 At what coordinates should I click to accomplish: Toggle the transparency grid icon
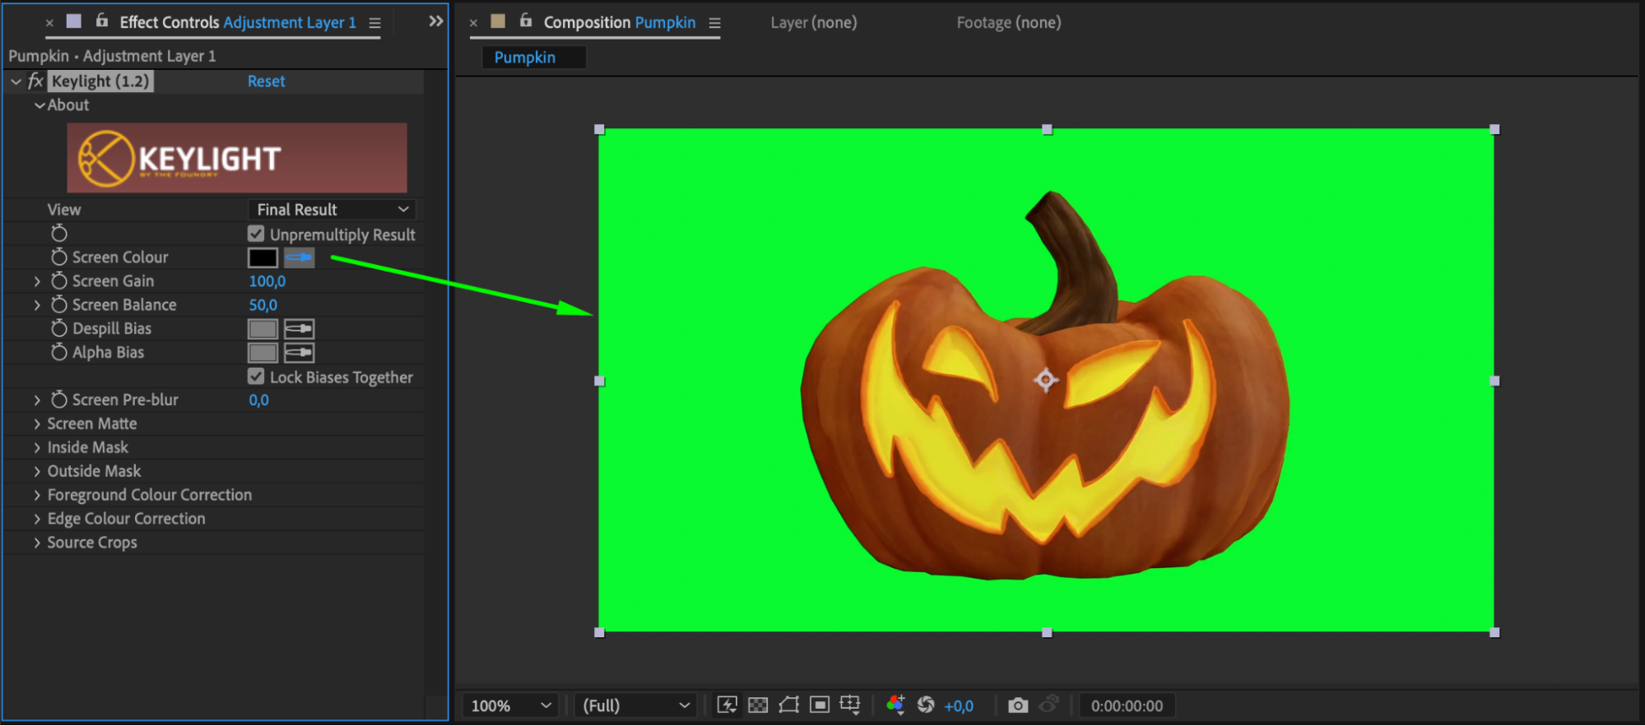point(758,705)
